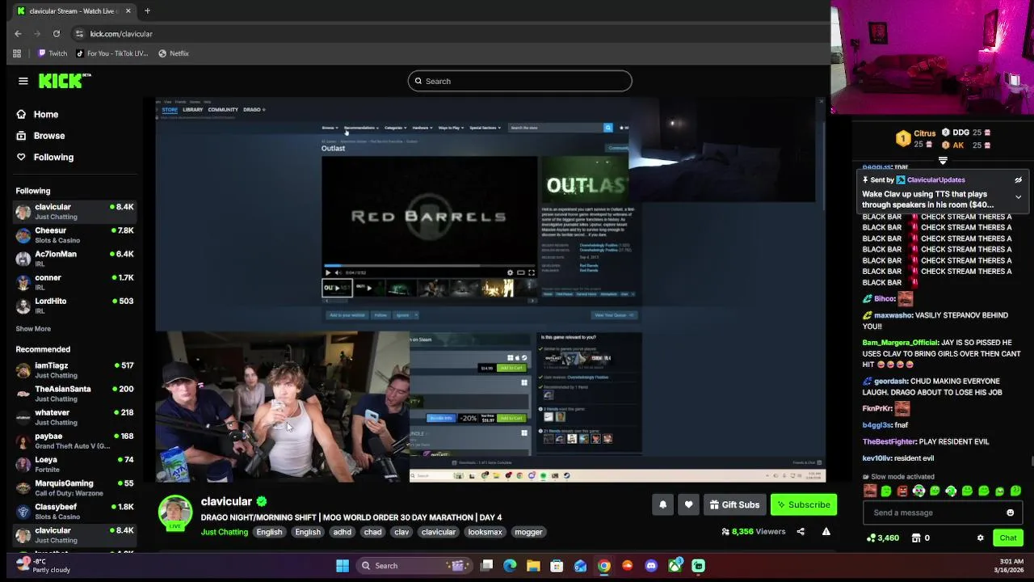Insert the first face emote in quick bar

(x=870, y=491)
